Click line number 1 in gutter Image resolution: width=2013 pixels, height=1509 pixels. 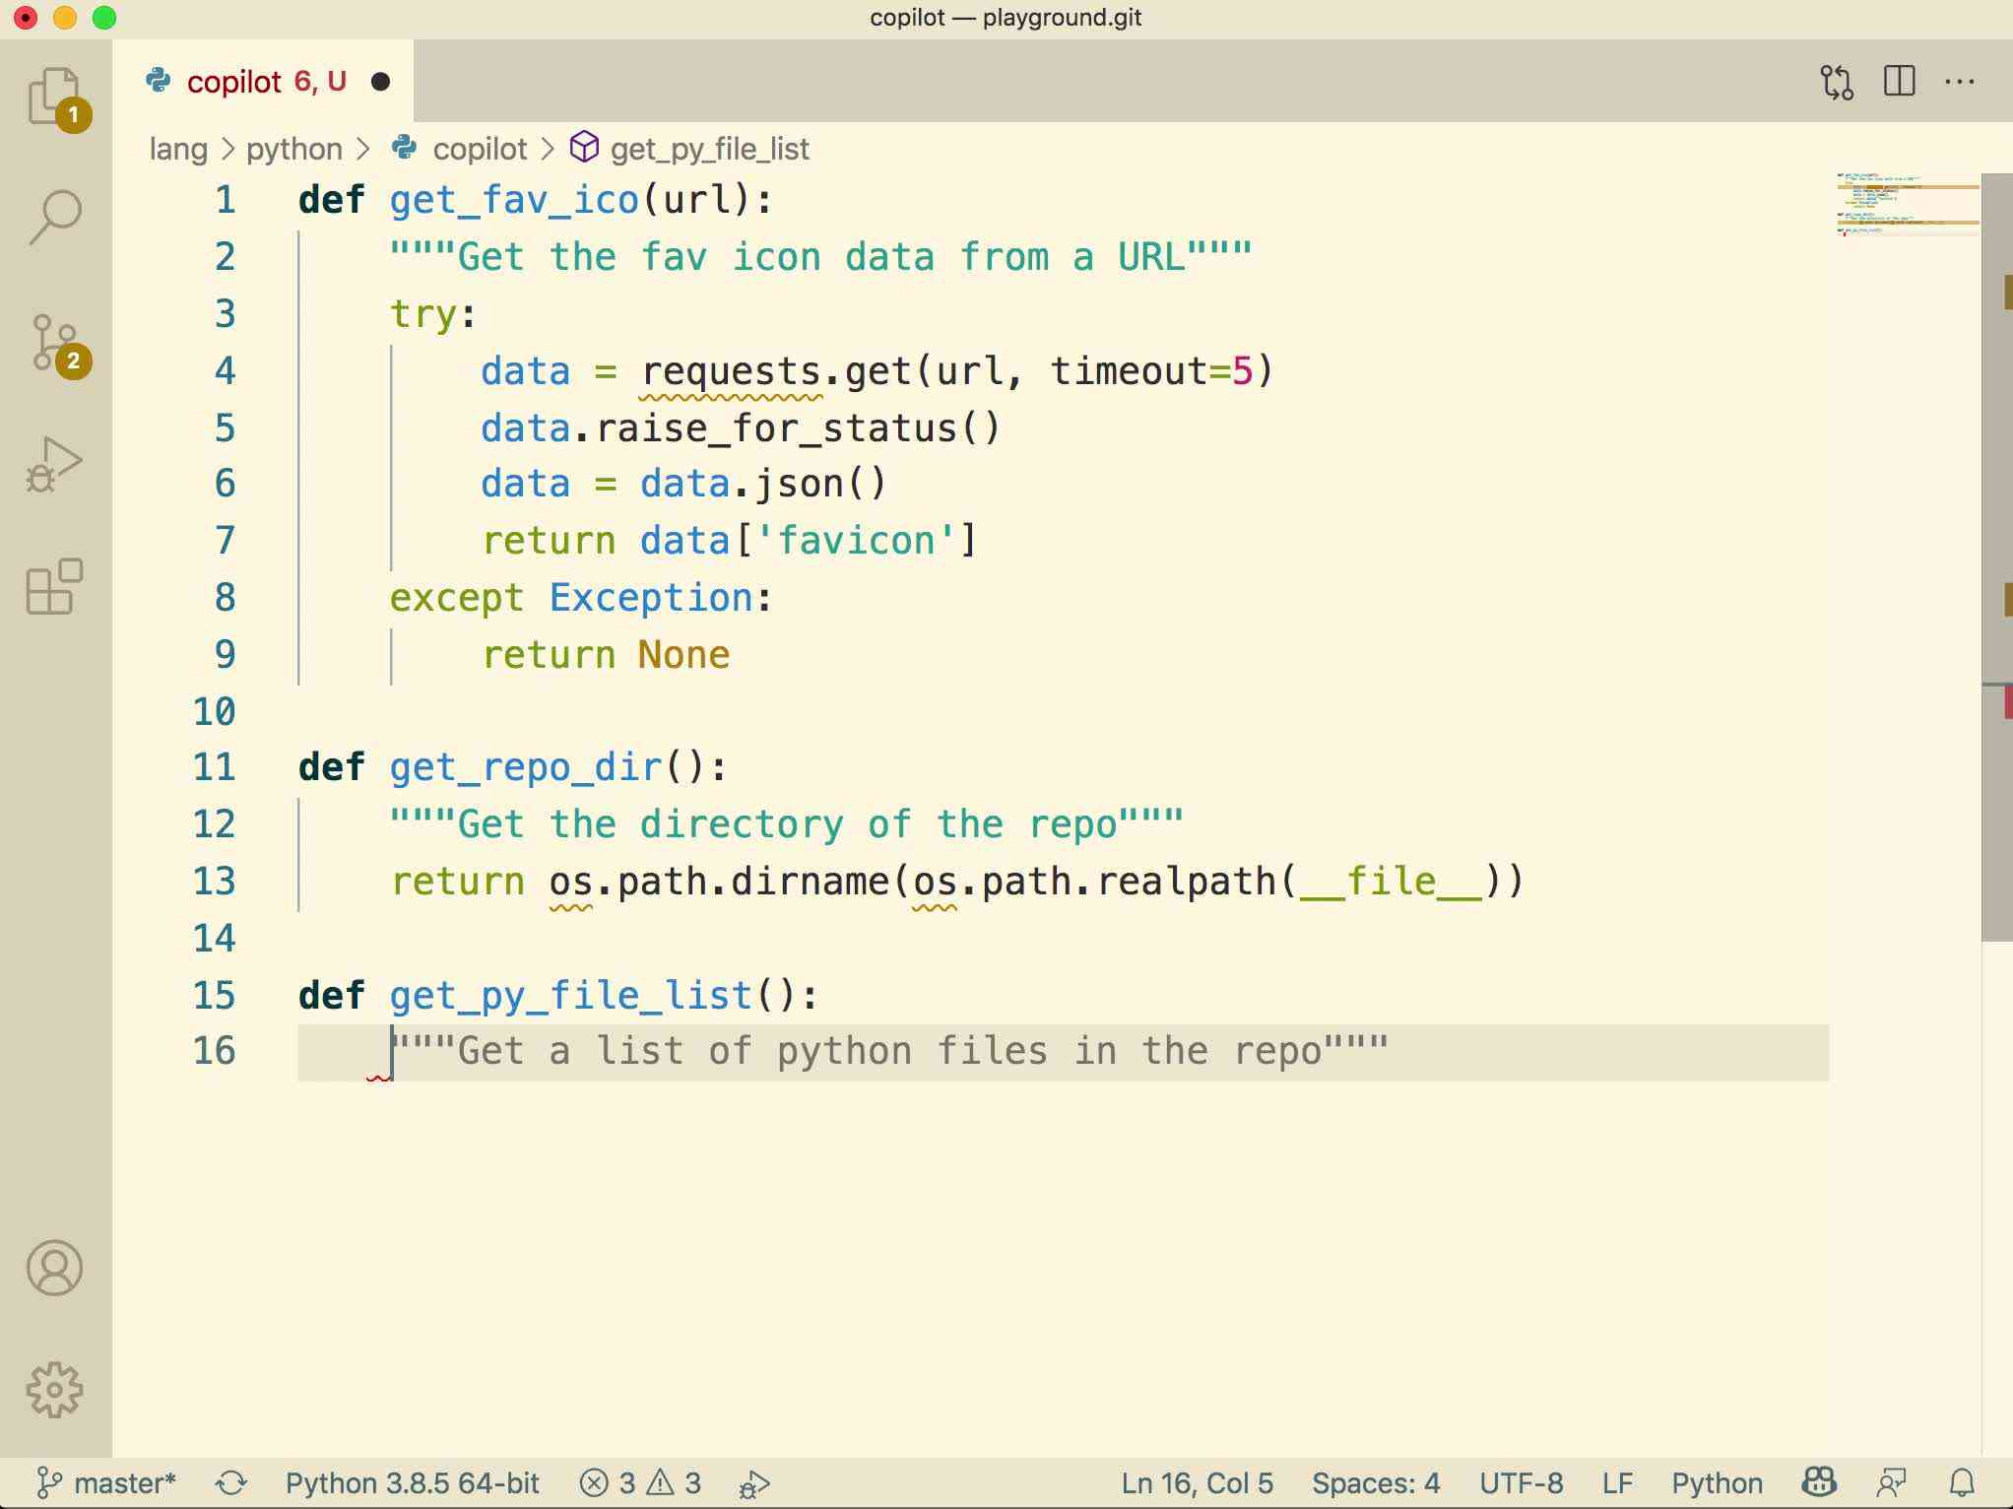pyautogui.click(x=226, y=200)
